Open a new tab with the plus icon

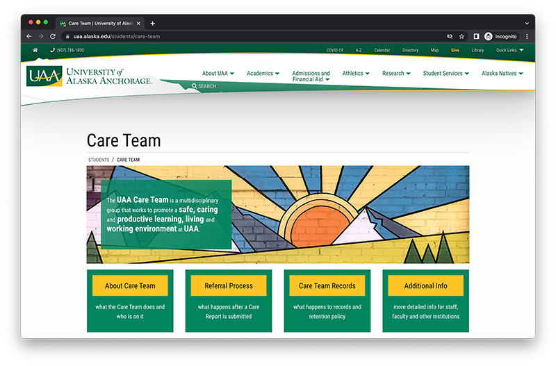[152, 24]
